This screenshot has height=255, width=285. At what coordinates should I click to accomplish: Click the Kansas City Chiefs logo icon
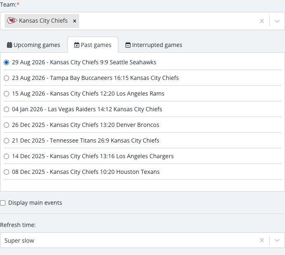[12, 21]
